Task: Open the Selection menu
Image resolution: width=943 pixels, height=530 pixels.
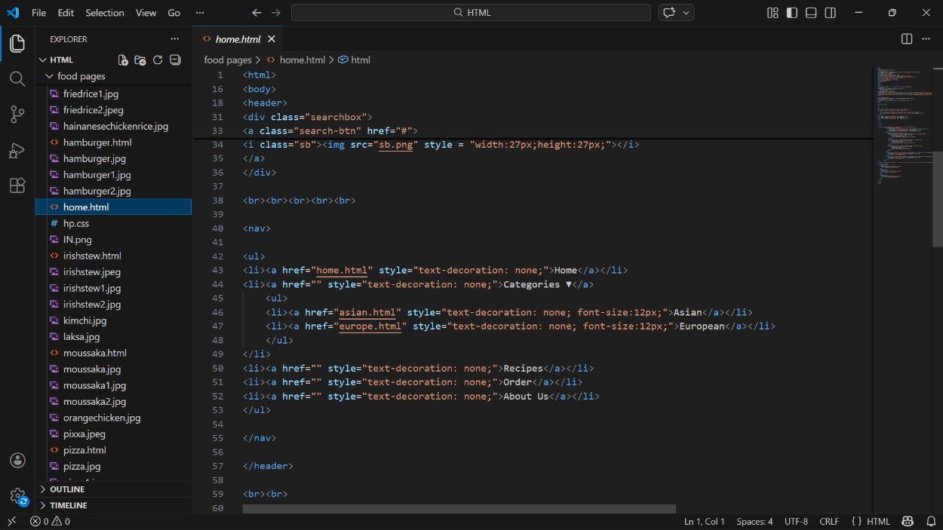Action: [105, 13]
